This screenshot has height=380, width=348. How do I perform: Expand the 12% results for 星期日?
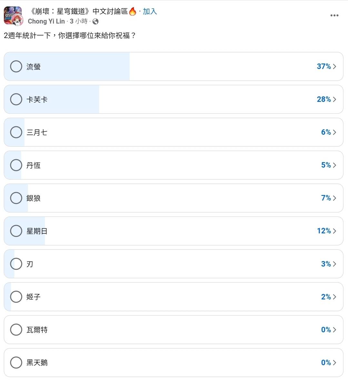(334, 231)
